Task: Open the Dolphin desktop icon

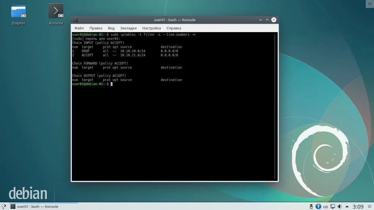Action: click(18, 14)
